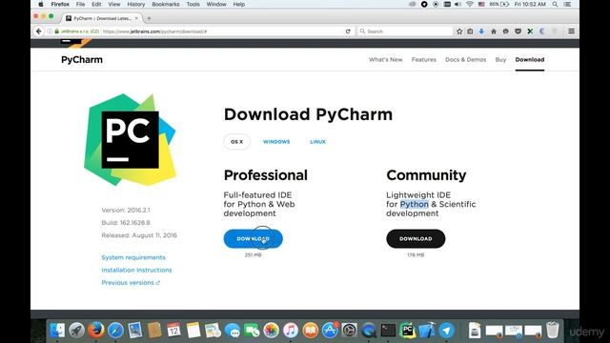Image resolution: width=610 pixels, height=343 pixels.
Task: Open the Firefox hamburger menu
Action: [571, 31]
